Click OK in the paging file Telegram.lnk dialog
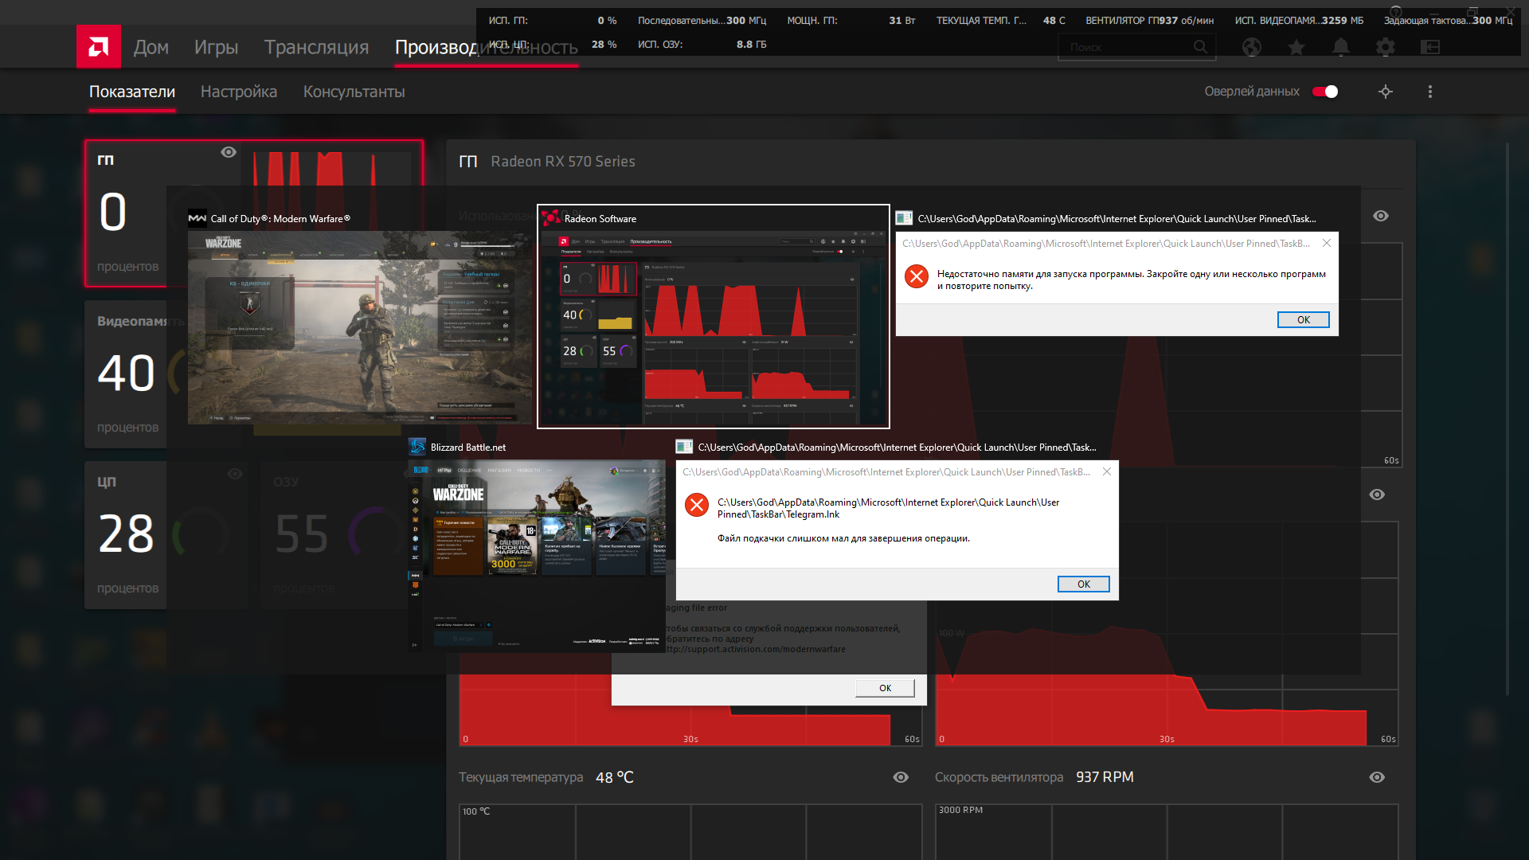The height and width of the screenshot is (860, 1529). [x=1083, y=584]
